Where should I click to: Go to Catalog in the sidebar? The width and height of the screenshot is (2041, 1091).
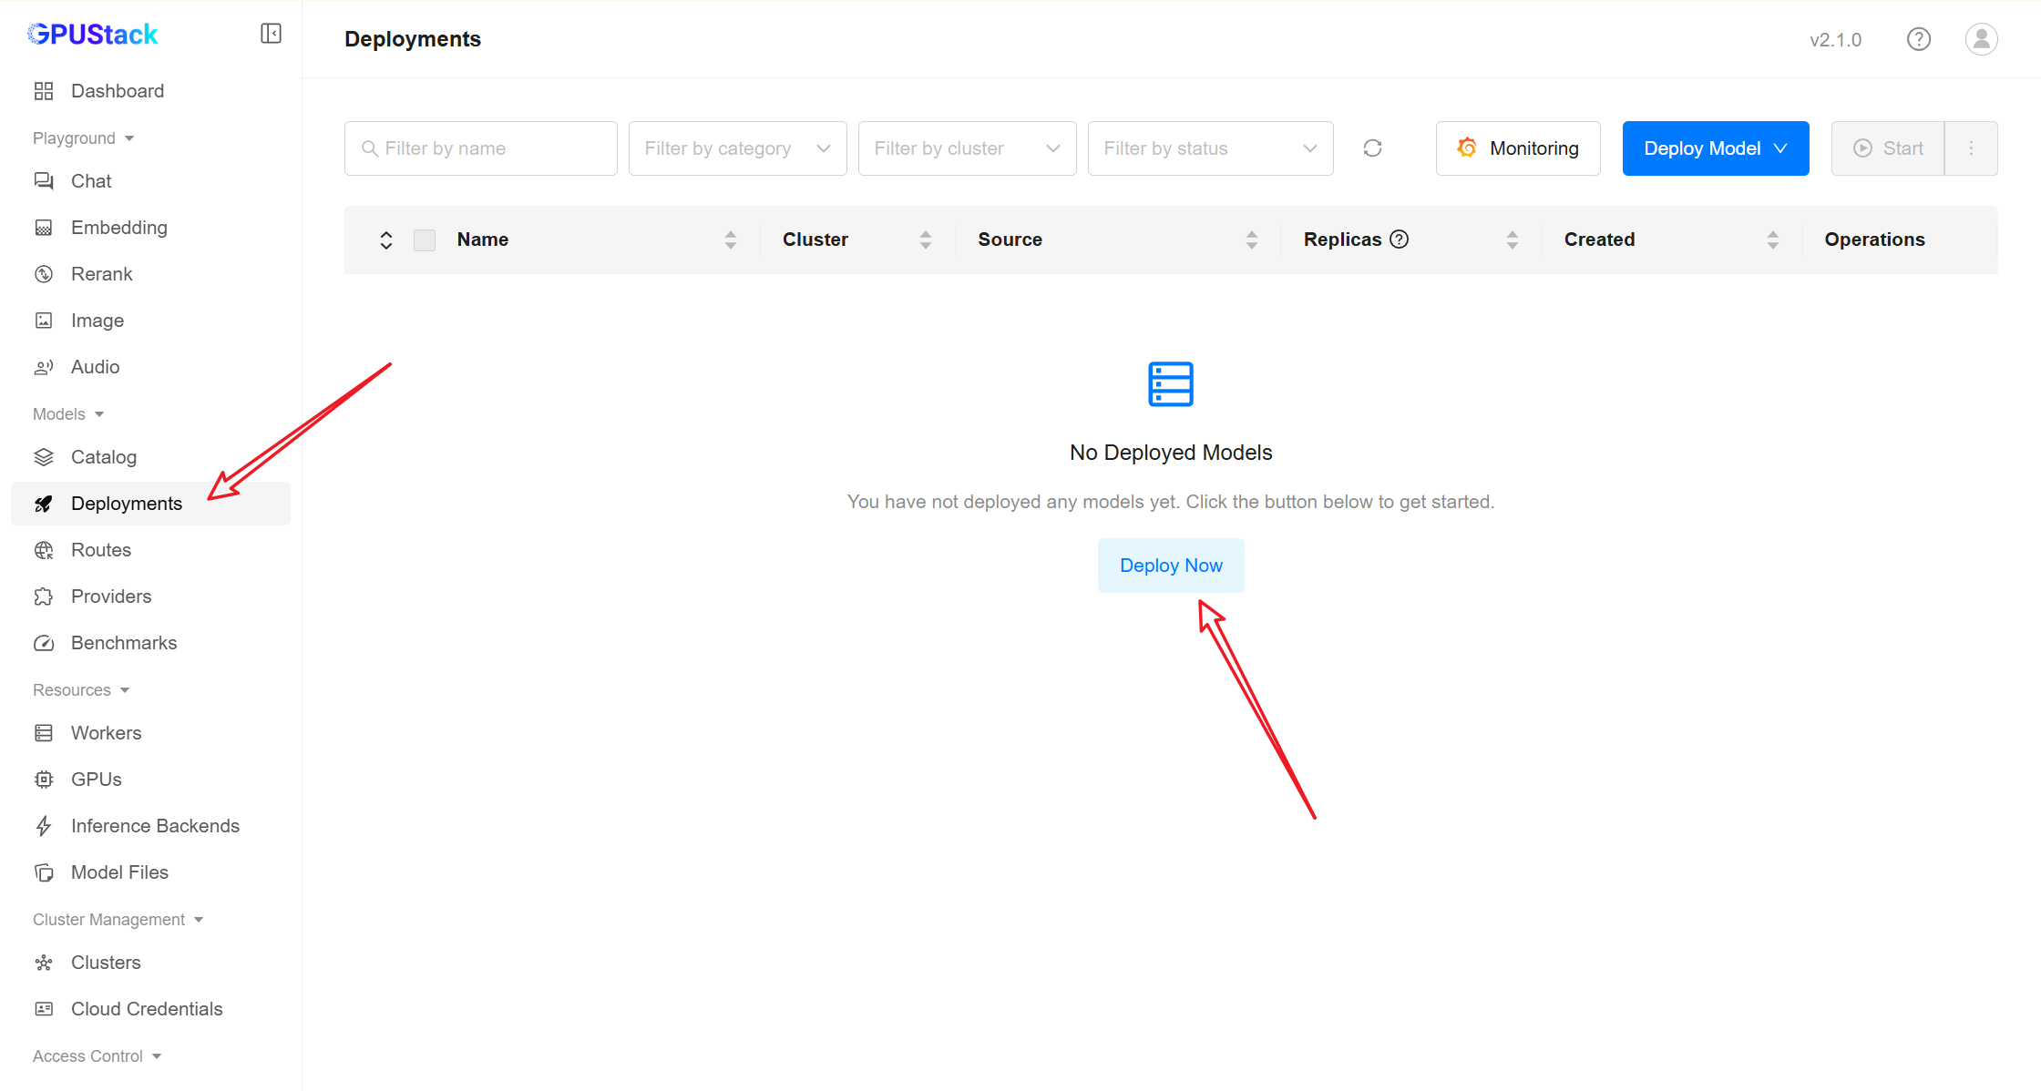104,457
